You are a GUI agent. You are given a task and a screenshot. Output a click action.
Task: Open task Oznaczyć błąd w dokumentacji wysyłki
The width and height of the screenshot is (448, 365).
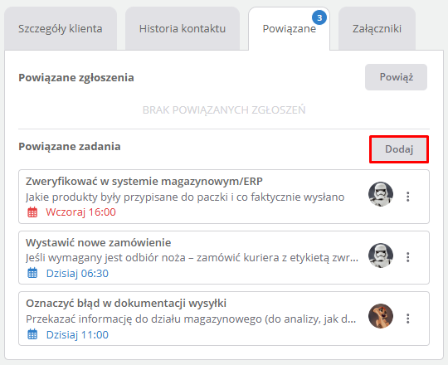126,304
